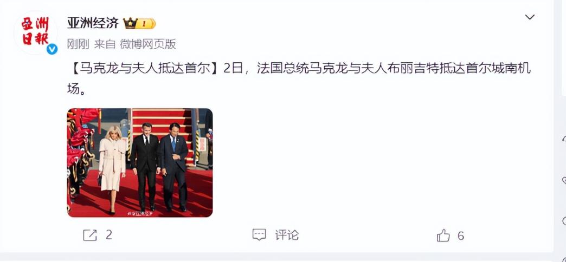The height and width of the screenshot is (262, 566).
Task: Toggle the thumbs-up like icon
Action: pos(443,235)
